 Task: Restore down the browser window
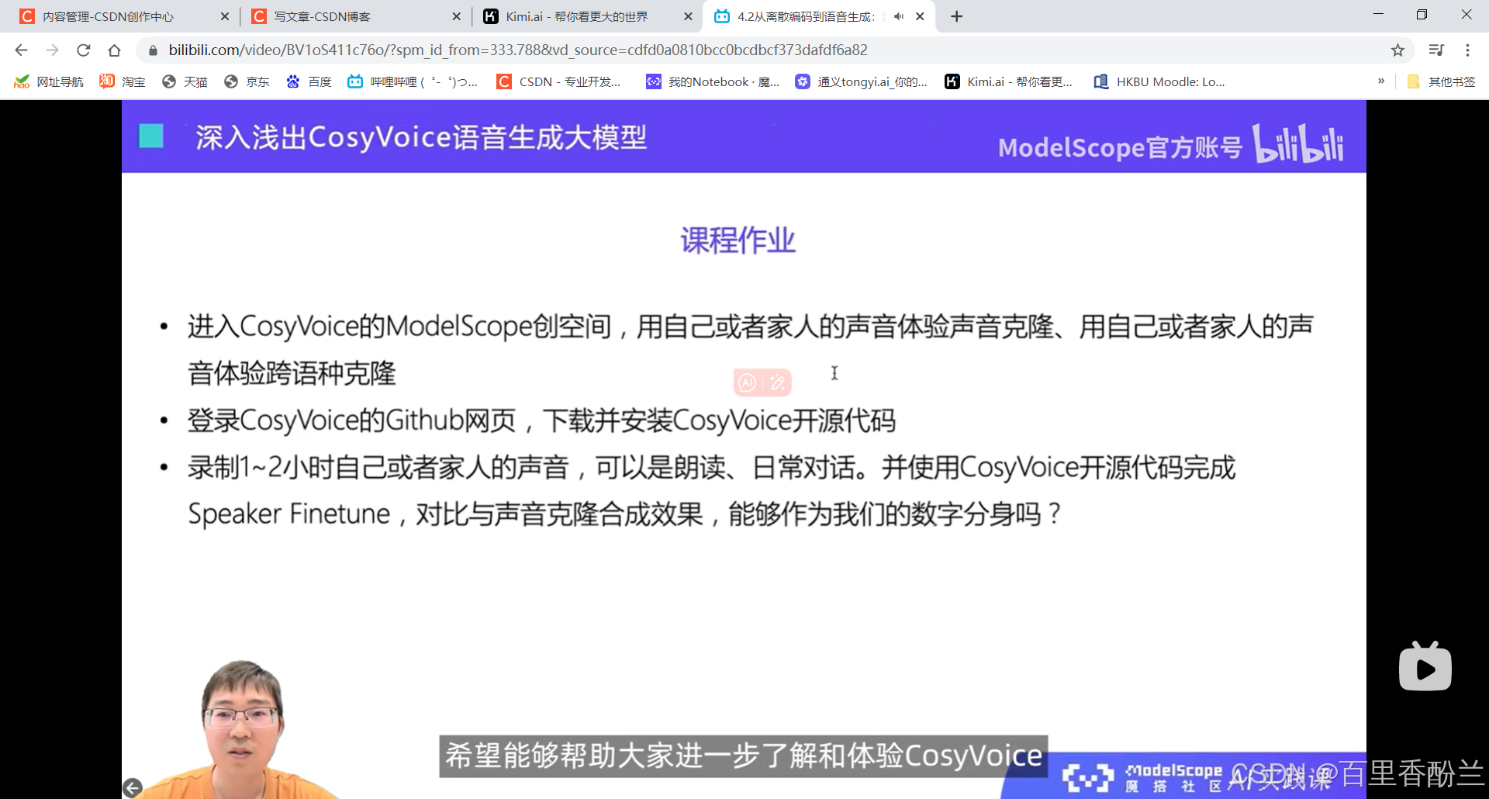[x=1422, y=15]
